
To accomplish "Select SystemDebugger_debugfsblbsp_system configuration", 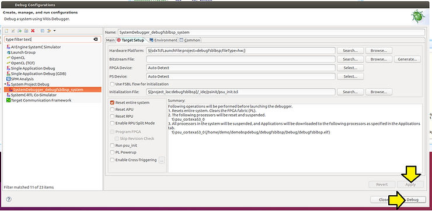I will (x=53, y=90).
